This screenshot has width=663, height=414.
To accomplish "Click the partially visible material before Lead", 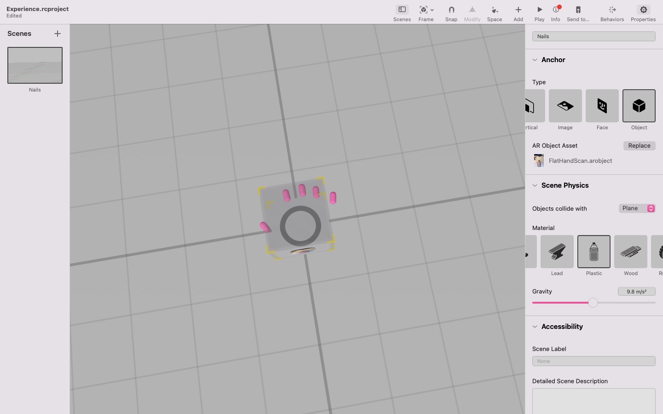I will pos(531,252).
